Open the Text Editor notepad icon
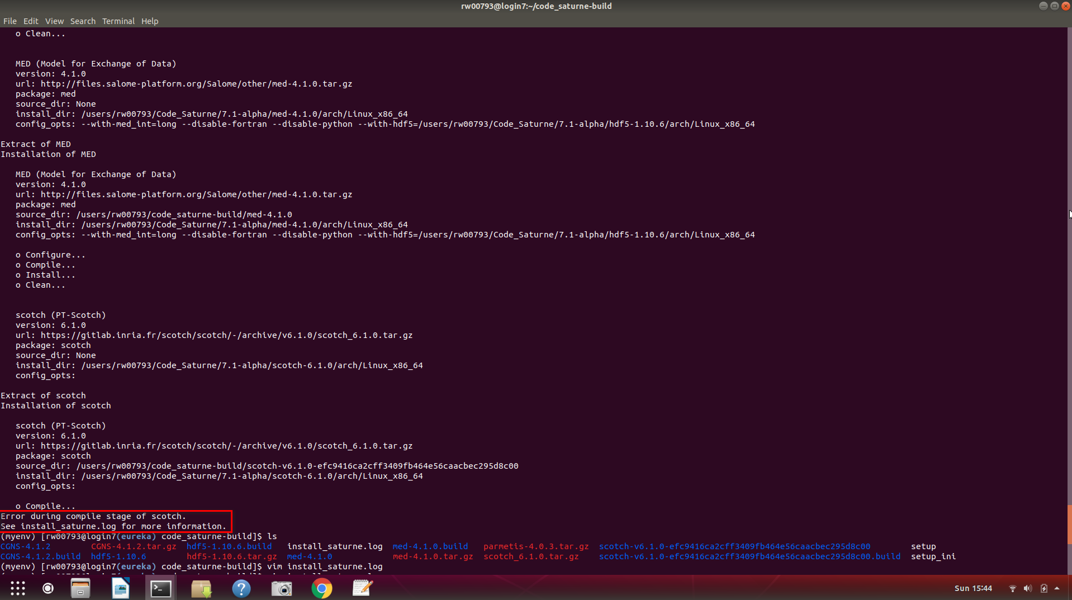 pos(362,588)
